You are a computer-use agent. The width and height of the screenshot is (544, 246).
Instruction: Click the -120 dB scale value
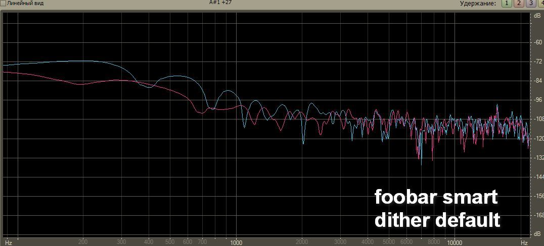pos(538,139)
